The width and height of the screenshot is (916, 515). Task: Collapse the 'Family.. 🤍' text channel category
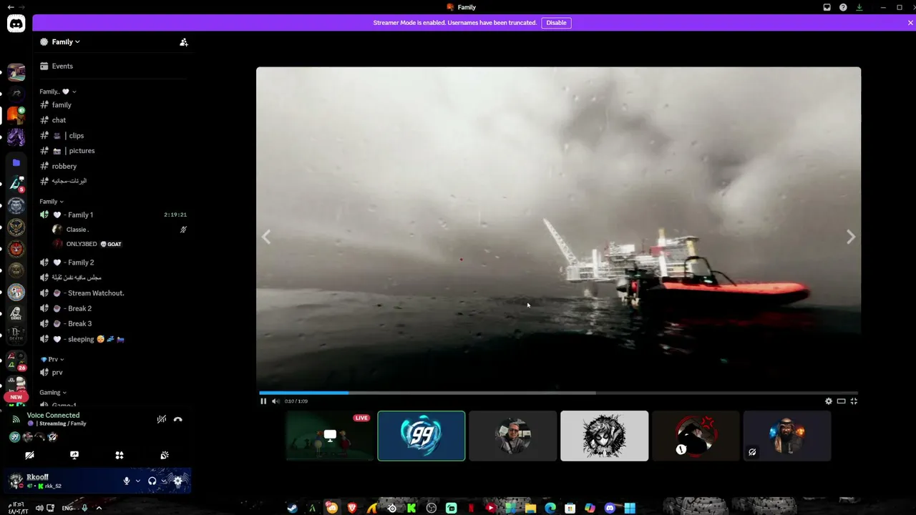coord(58,92)
